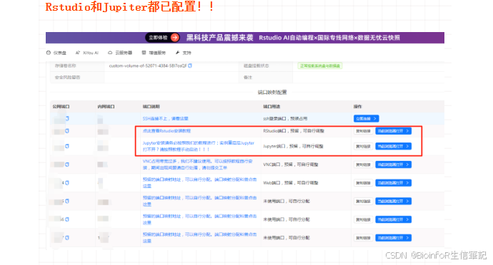This screenshot has width=493, height=265.
Task: Click 复制链接 for the VNC port
Action: click(363, 165)
